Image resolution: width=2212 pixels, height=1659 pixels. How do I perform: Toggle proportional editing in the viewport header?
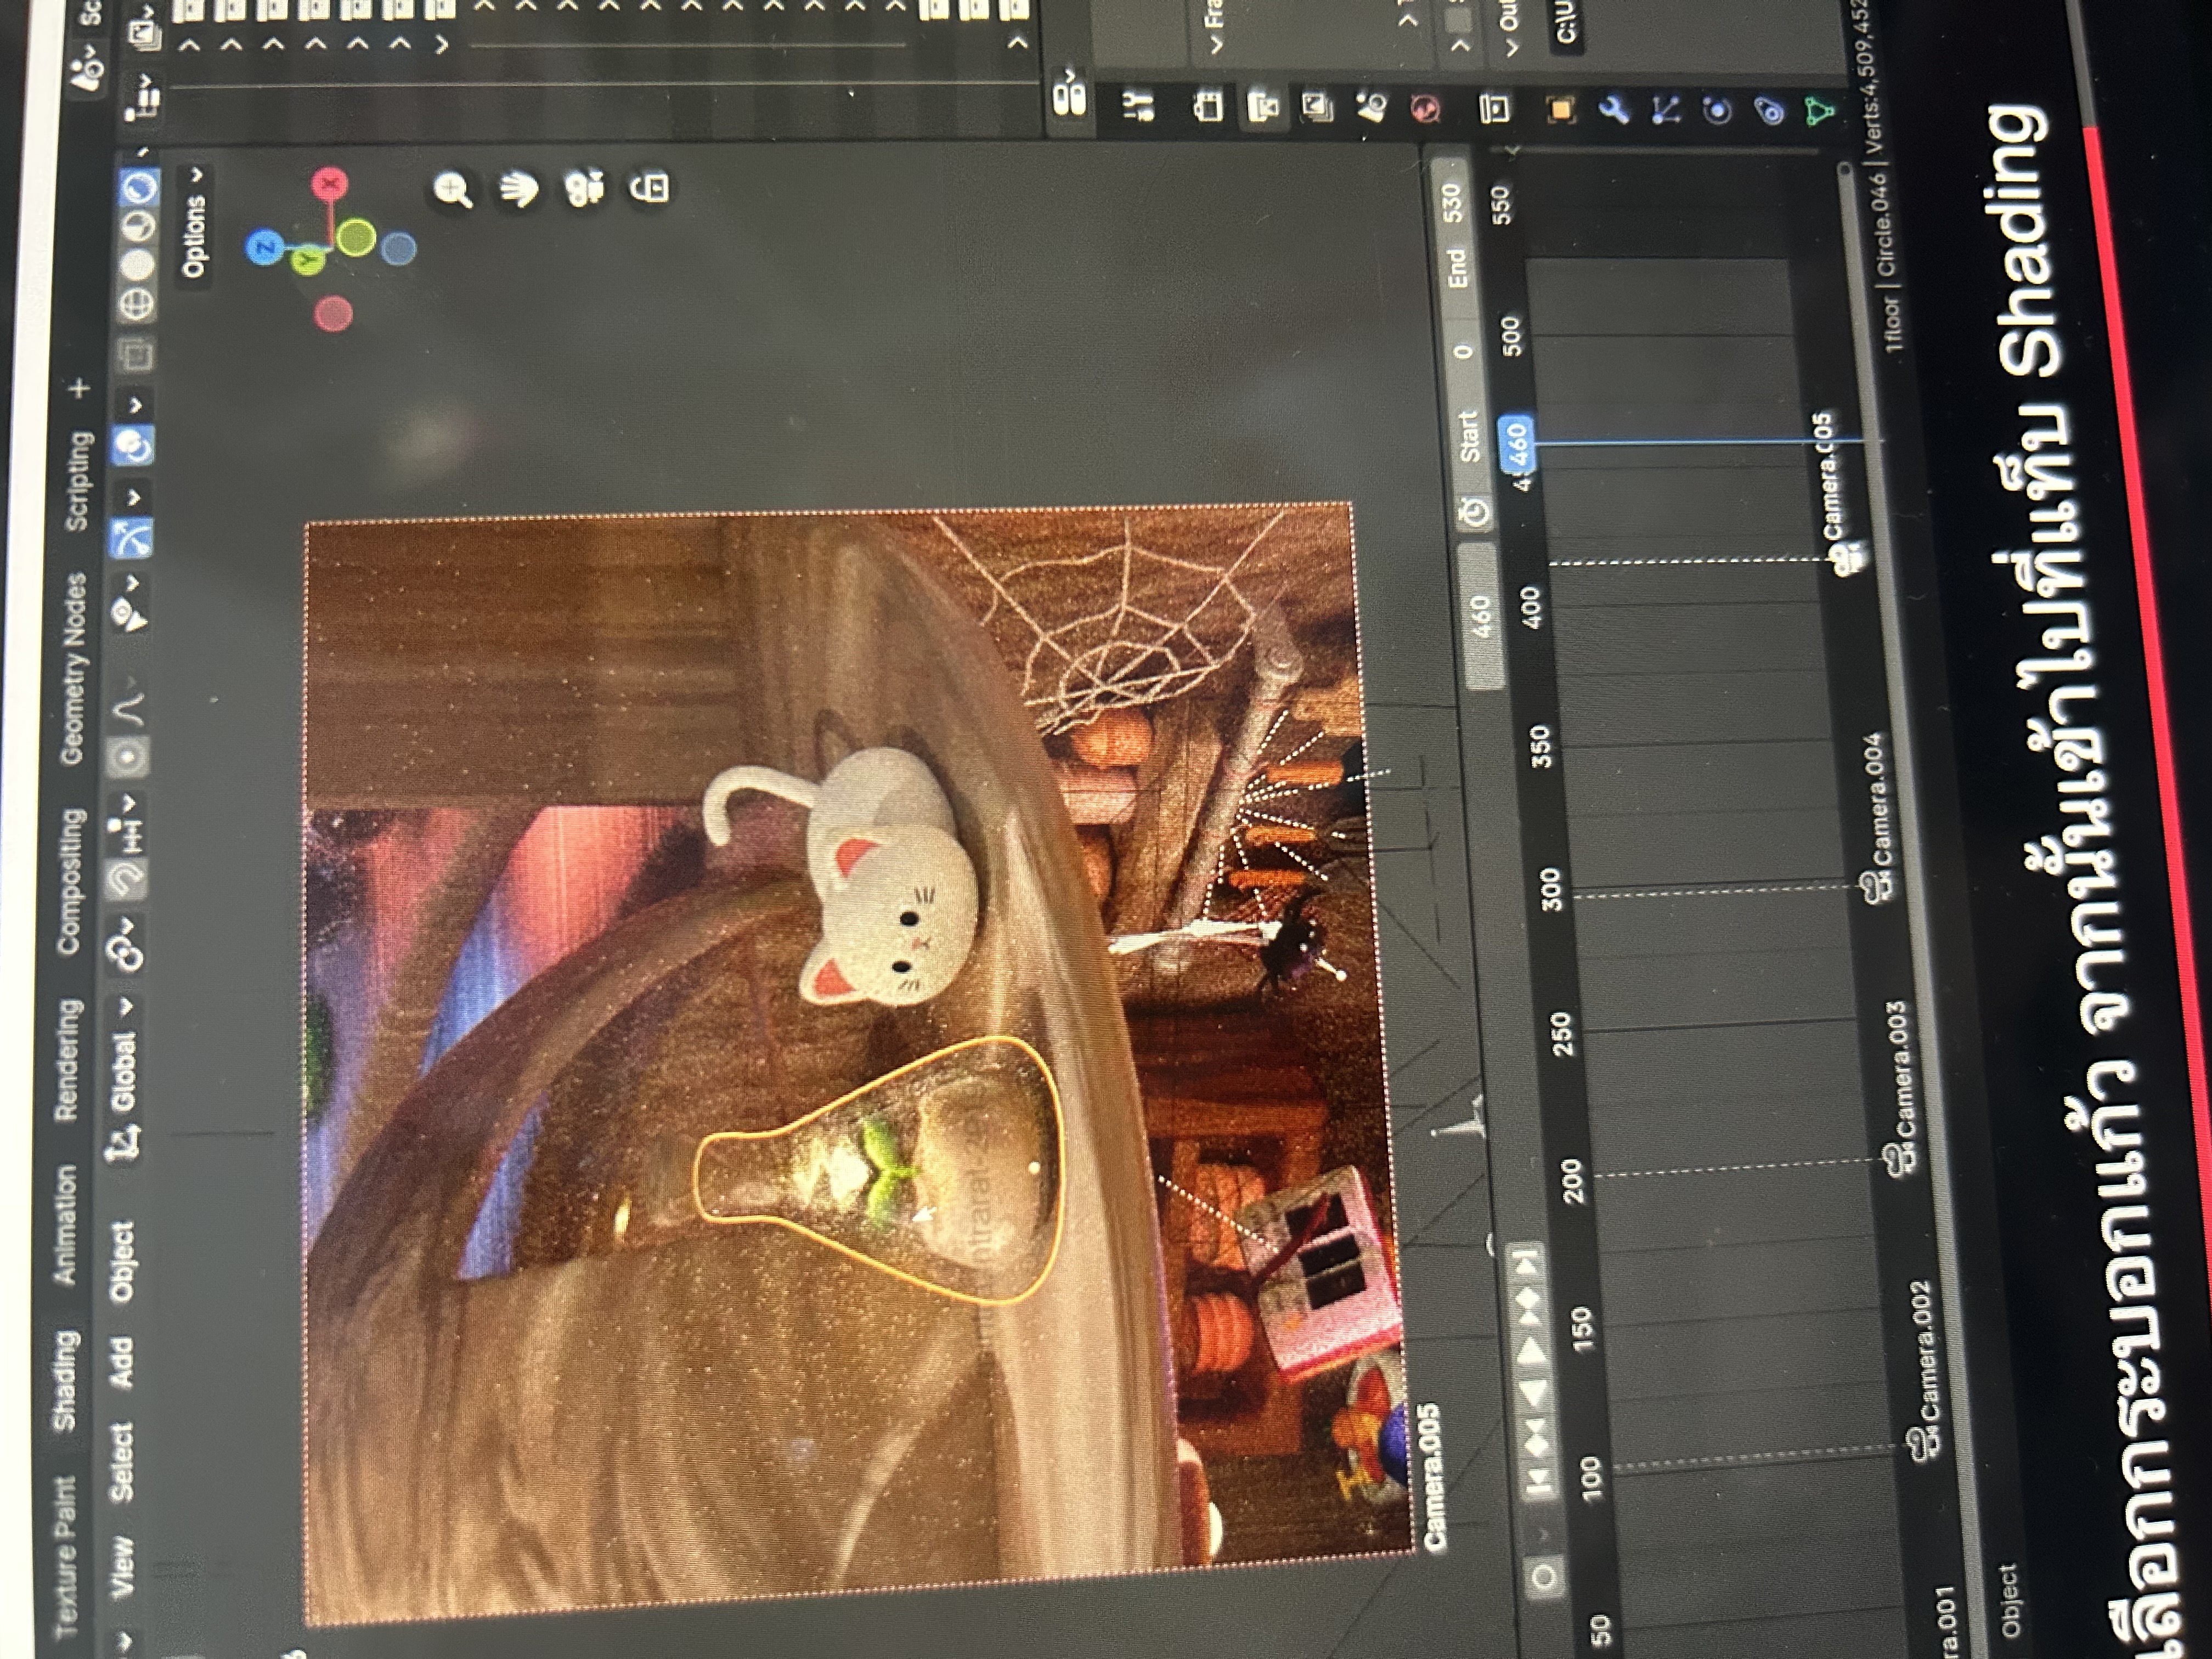[x=129, y=757]
